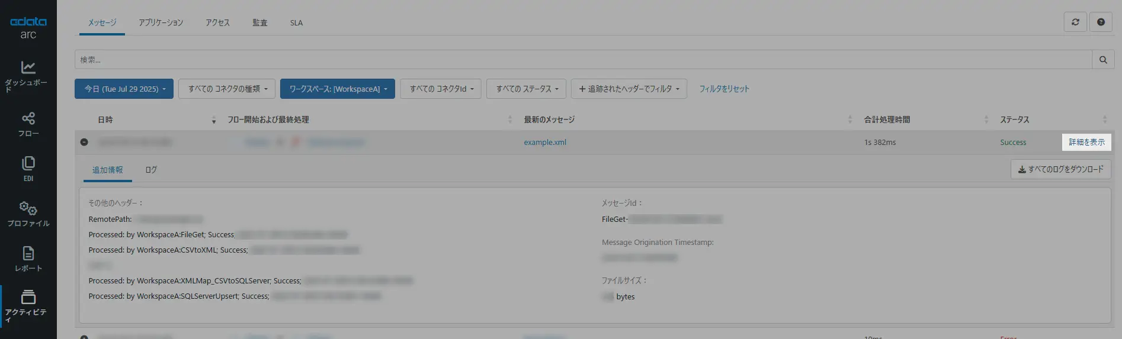Image resolution: width=1122 pixels, height=339 pixels.
Task: Open the すべてのコネクタの種類 dropdown
Action: [x=227, y=89]
